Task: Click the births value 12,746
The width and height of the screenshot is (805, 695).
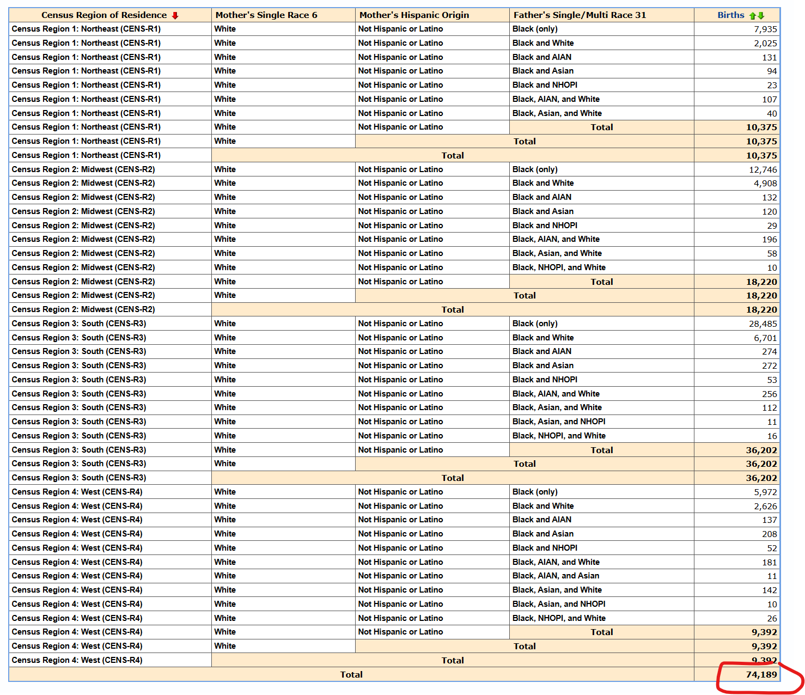Action: pos(763,170)
